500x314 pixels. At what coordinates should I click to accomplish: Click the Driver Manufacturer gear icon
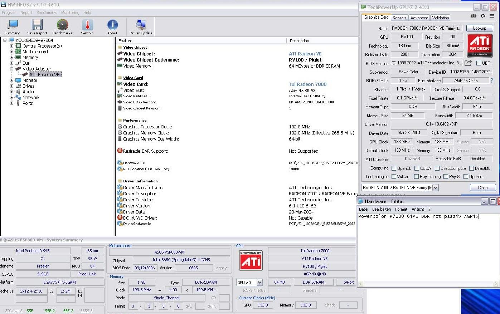120,187
